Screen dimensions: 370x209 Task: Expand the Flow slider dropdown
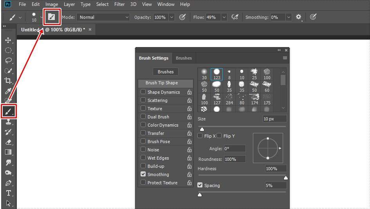224,17
